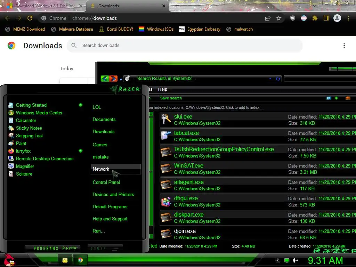
Task: Launch Calculator from Start menu
Action: [22, 121]
